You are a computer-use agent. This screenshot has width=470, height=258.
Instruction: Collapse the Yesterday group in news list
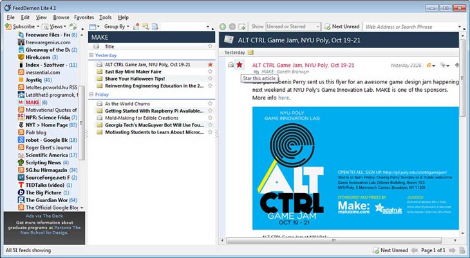91,56
